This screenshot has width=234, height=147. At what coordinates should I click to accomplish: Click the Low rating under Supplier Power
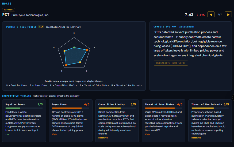tap(7, 134)
